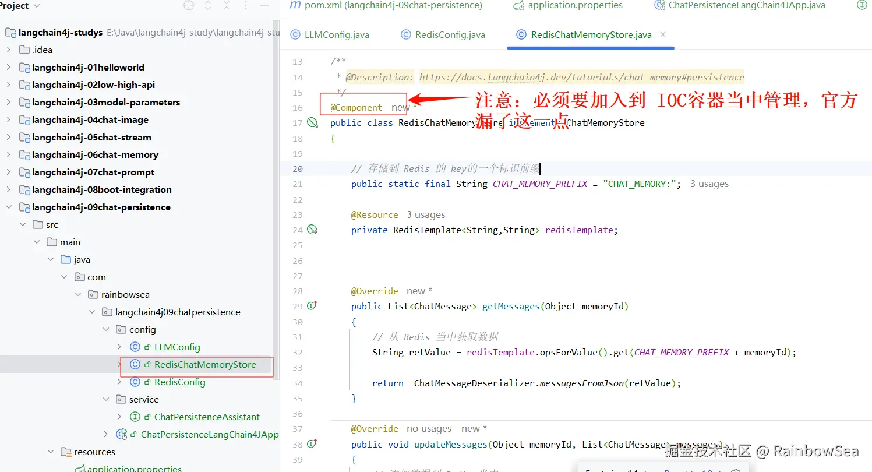Close the RedisChatMemoryStore.java tab
Viewport: 872px width, 472px height.
[664, 35]
